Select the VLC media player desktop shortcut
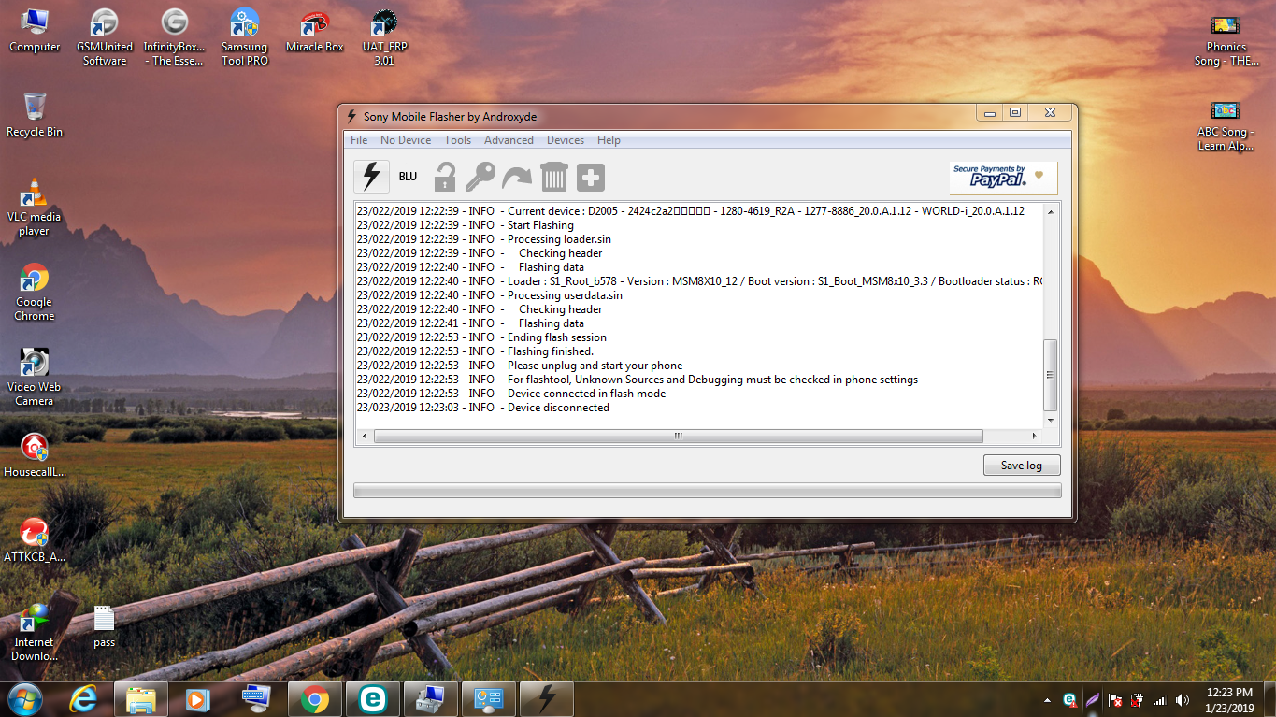1276x717 pixels. pos(35,208)
